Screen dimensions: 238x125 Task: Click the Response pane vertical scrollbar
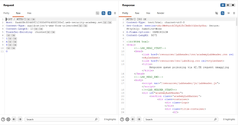[236, 22]
